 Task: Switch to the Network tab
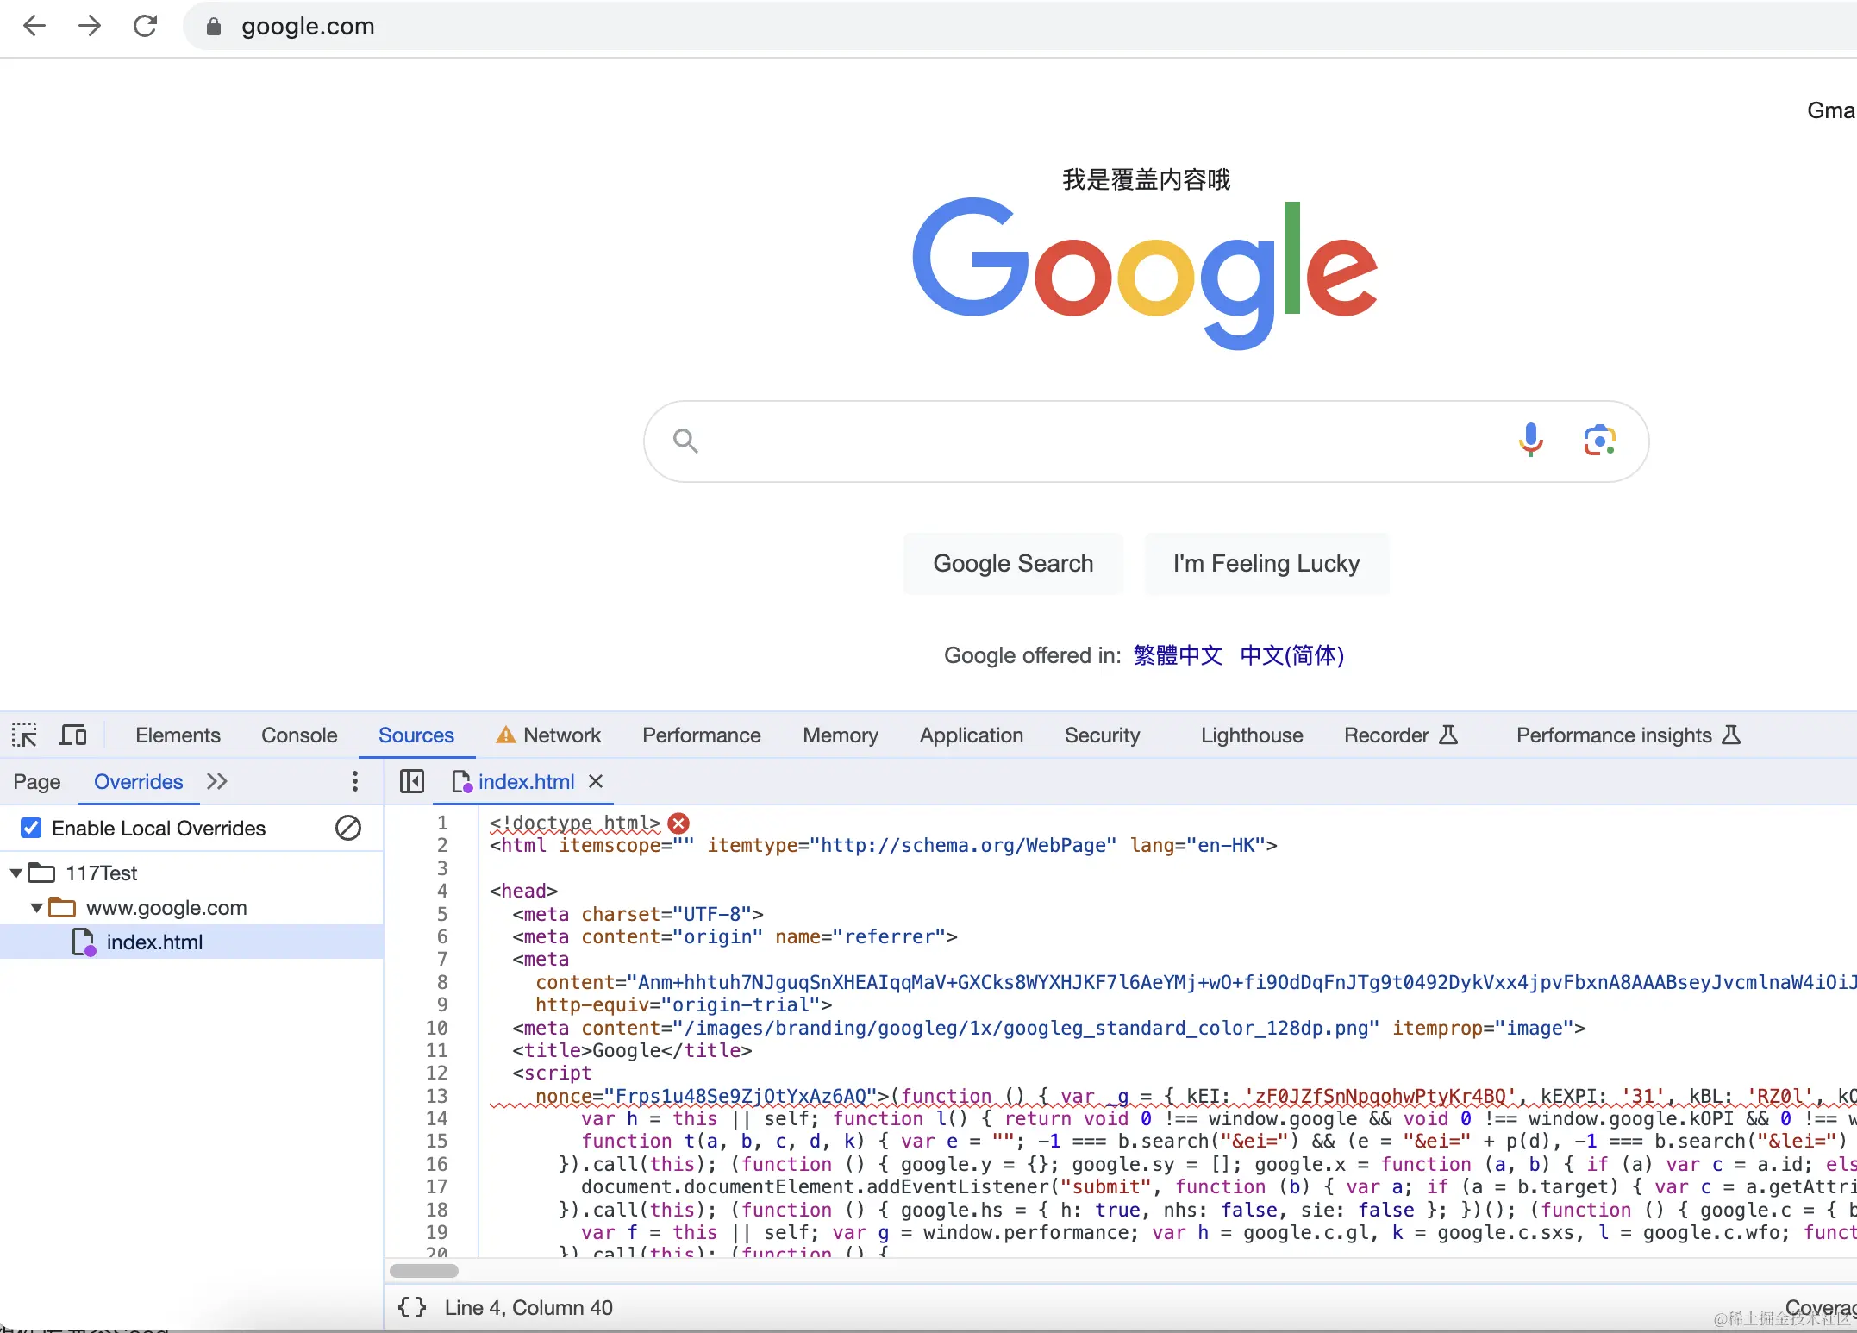tap(561, 735)
